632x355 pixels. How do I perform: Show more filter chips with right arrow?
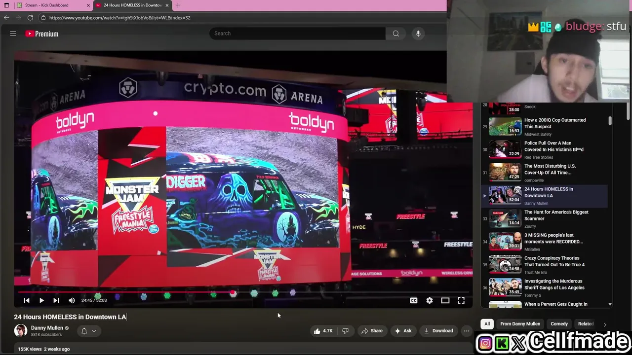point(604,324)
